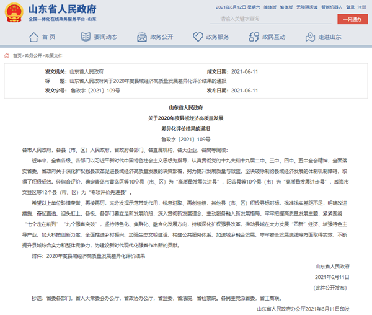Open the 走进山东 navigation menu item
The height and width of the screenshot is (315, 372).
(330, 37)
